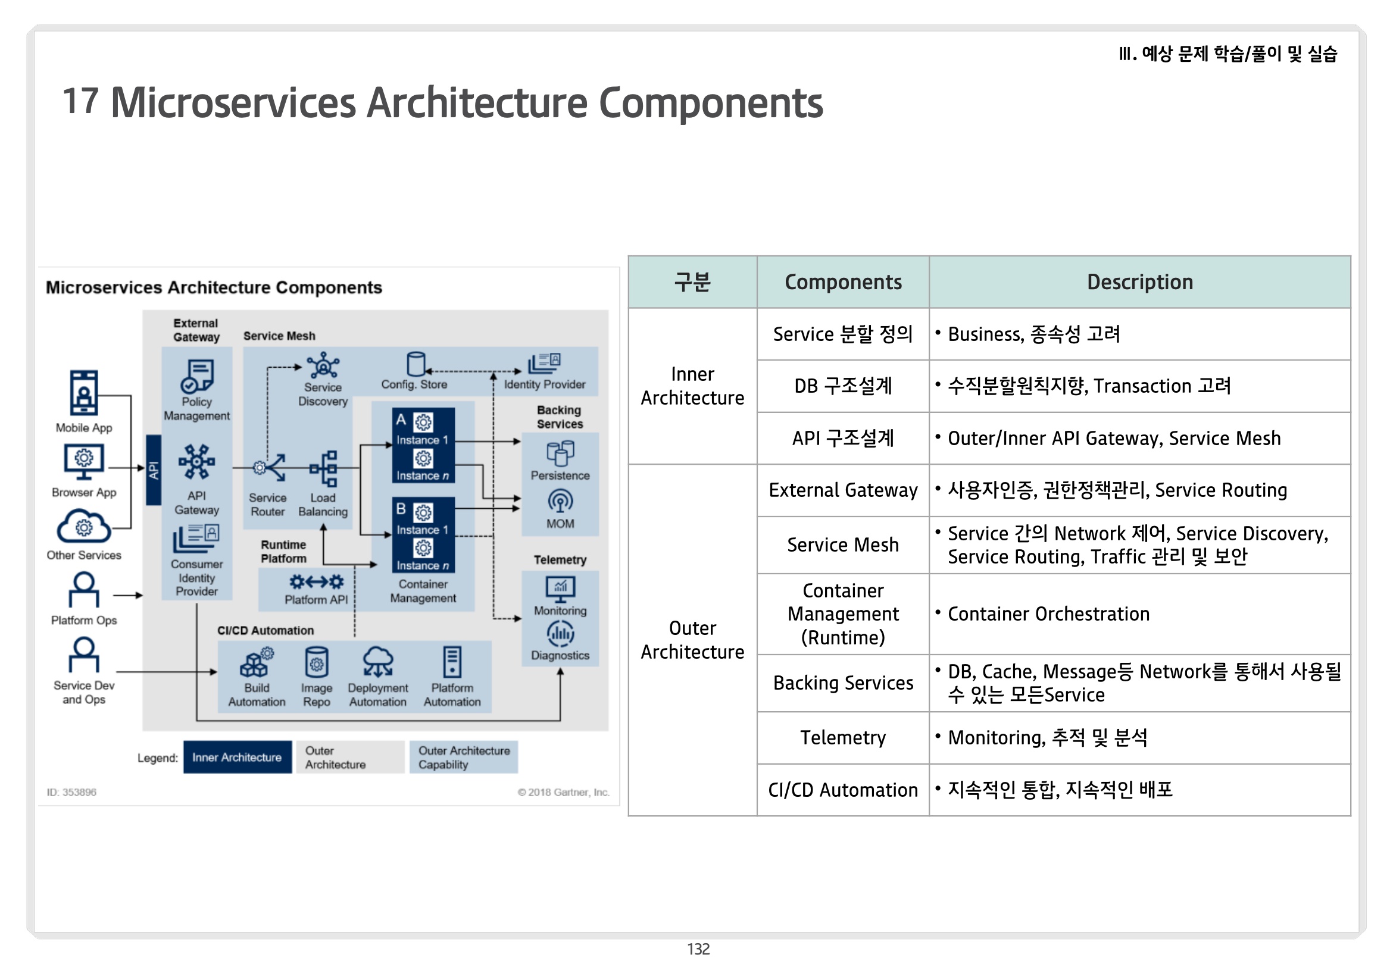Click the External Gateway row description text
Viewport: 1393px width, 964px height.
point(1117,490)
